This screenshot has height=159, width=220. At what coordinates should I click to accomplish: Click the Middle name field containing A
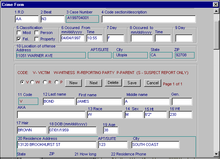(x=147, y=102)
